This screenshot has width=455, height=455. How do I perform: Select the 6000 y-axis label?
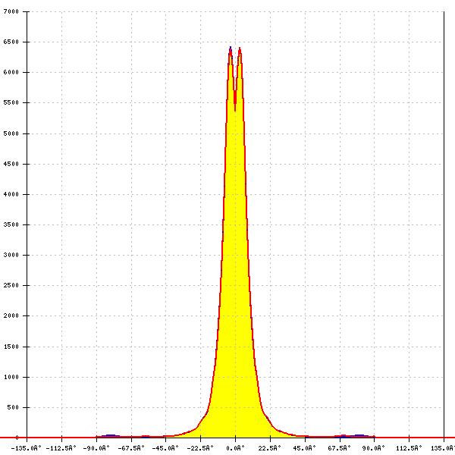[x=11, y=72]
